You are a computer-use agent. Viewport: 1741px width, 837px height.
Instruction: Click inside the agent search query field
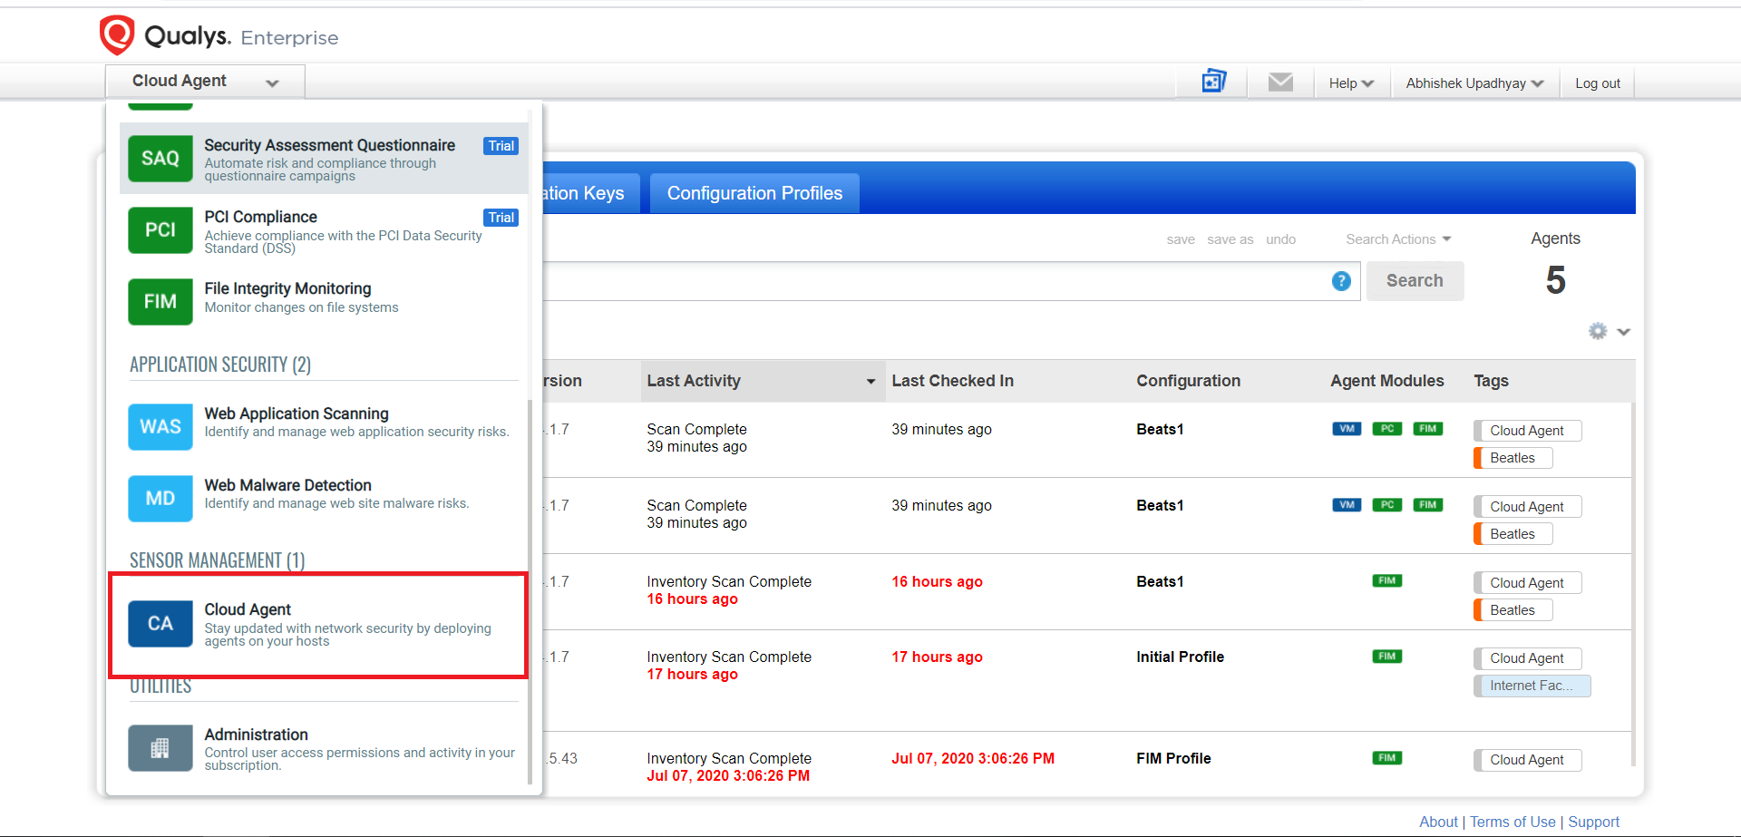point(934,281)
